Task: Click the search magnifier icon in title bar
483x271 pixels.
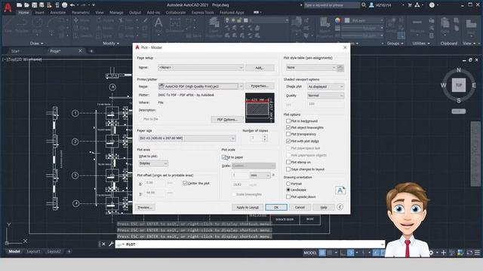Action: (x=364, y=5)
